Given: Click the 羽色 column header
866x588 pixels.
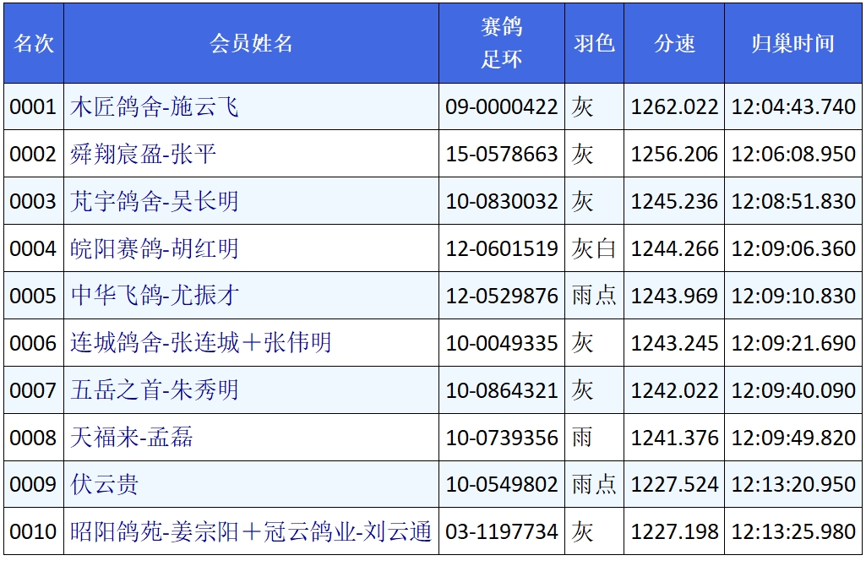Looking at the screenshot, I should pyautogui.click(x=594, y=43).
